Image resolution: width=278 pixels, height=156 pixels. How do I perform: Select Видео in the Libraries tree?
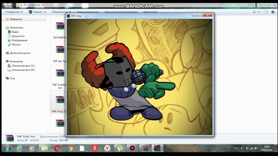[15, 32]
